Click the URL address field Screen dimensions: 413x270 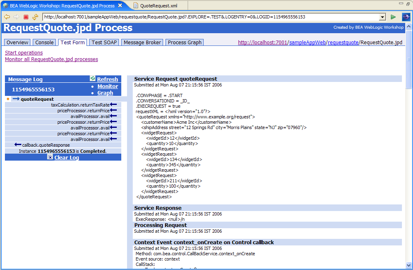click(x=211, y=17)
